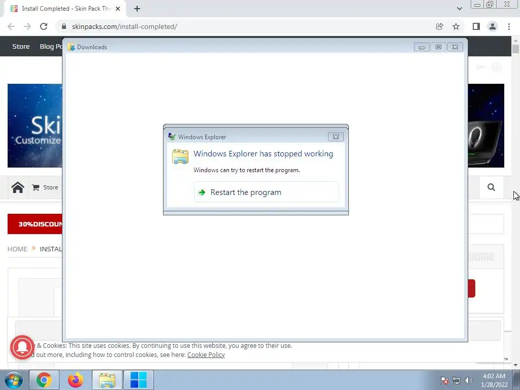Open Blog menu item
Viewport: 520px width, 390px height.
click(x=51, y=46)
